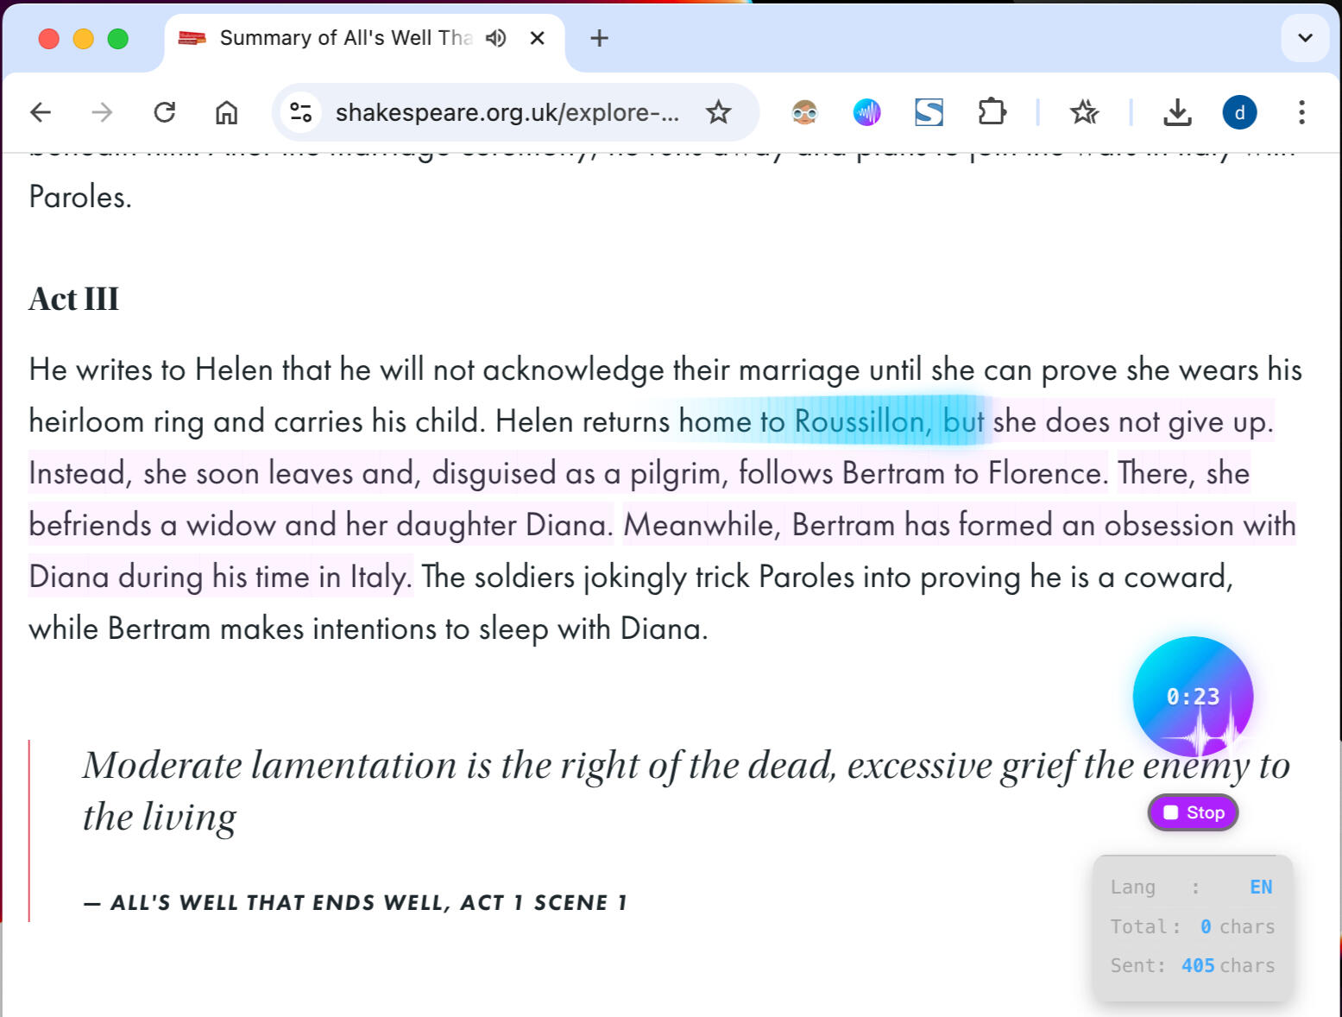Open the profile "d" account button
This screenshot has height=1017, width=1342.
coord(1239,112)
